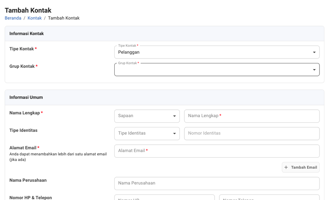This screenshot has width=331, height=200.
Task: Open the Sapaan salutation selector
Action: tap(144, 116)
